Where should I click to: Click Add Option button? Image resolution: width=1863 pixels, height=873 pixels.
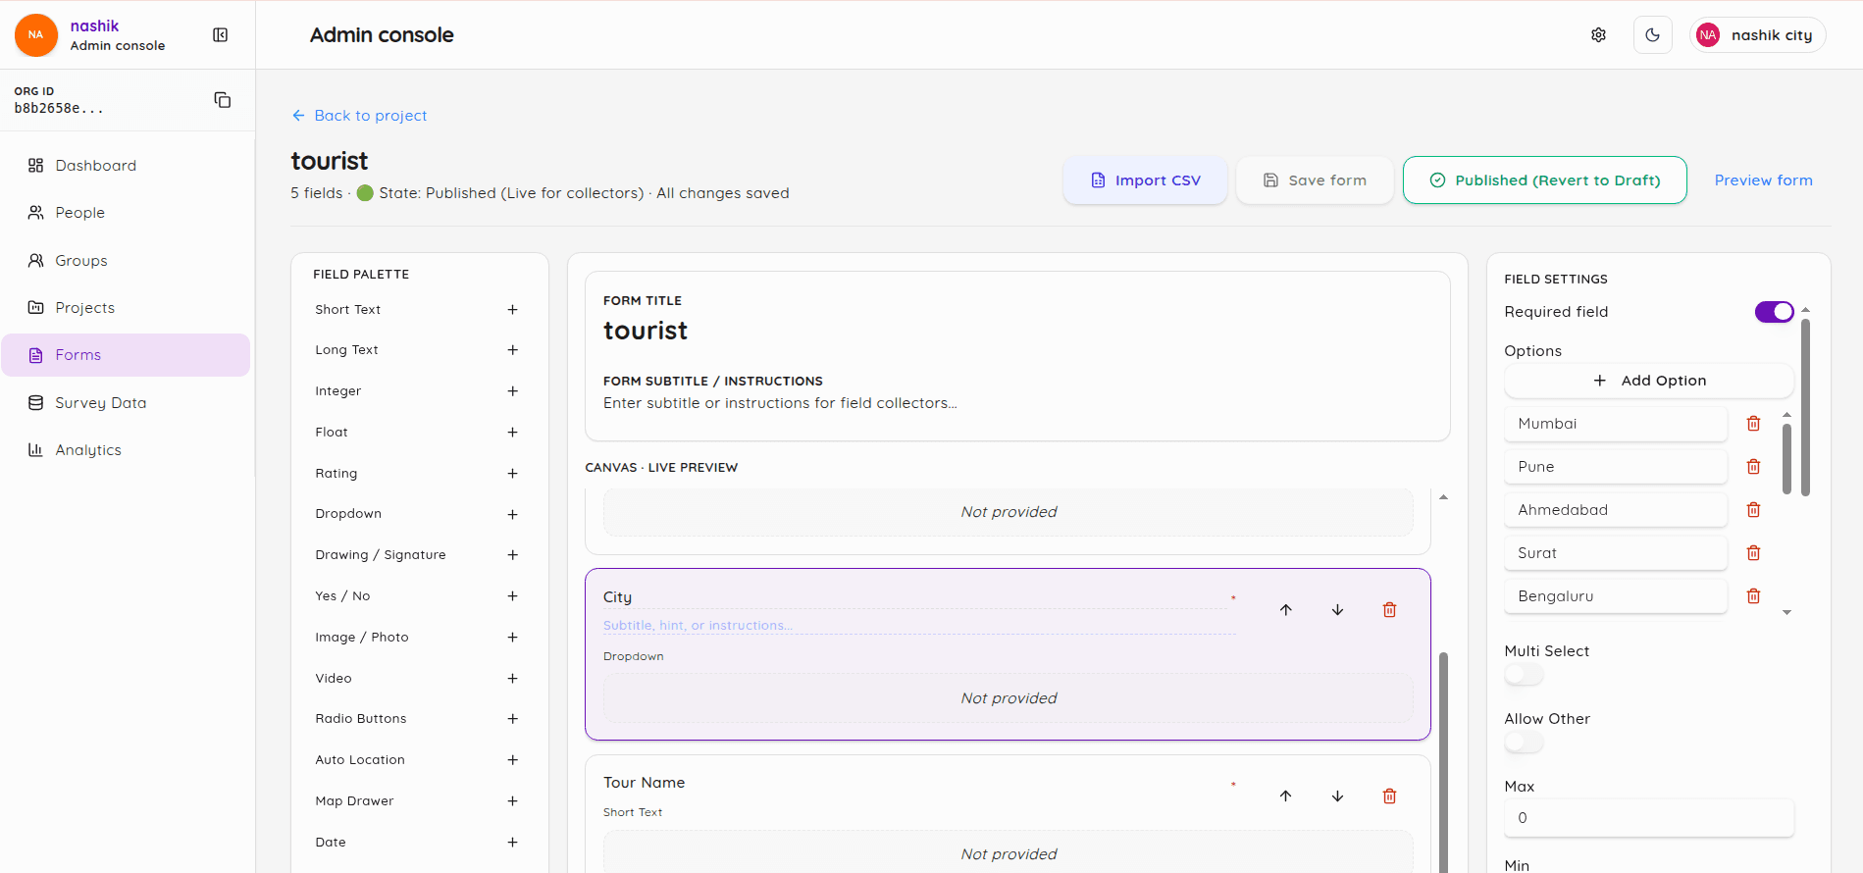1649,381
